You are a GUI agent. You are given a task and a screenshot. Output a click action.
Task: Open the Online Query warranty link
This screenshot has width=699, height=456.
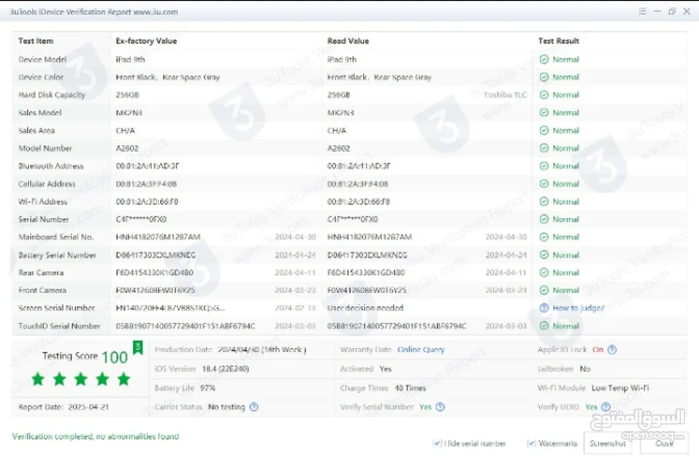(421, 350)
